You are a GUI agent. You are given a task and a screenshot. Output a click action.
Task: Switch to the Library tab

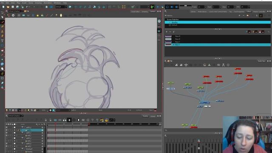coord(193,11)
